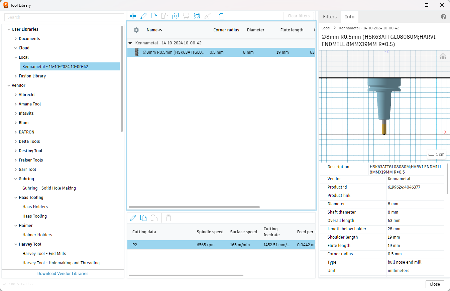The height and width of the screenshot is (291, 450).
Task: Select the 8mm R0.5mm tool row
Action: click(x=221, y=52)
